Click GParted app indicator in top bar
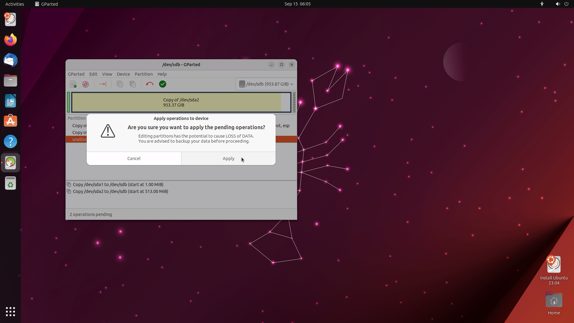This screenshot has height=323, width=574. click(46, 4)
